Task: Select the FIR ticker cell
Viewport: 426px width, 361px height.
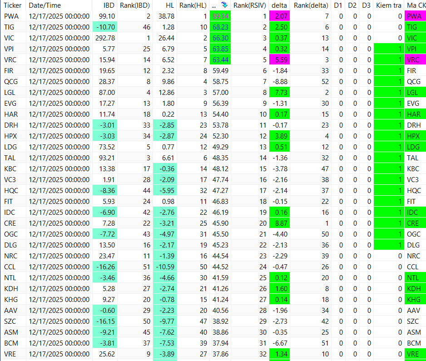Action: 14,71
